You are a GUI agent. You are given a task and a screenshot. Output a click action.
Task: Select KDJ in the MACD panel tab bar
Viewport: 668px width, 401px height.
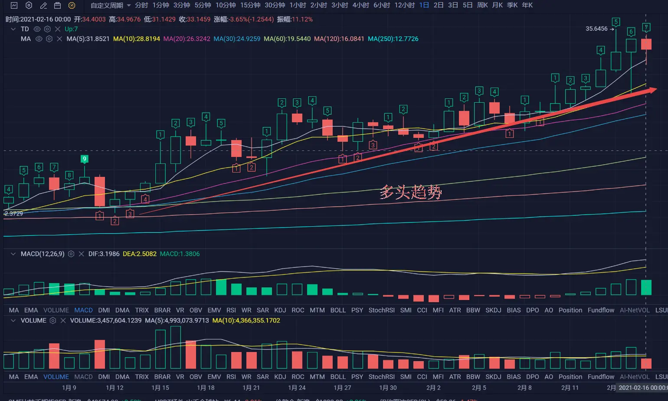[280, 310]
